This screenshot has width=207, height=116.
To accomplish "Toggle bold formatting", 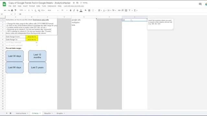I will (71, 10).
